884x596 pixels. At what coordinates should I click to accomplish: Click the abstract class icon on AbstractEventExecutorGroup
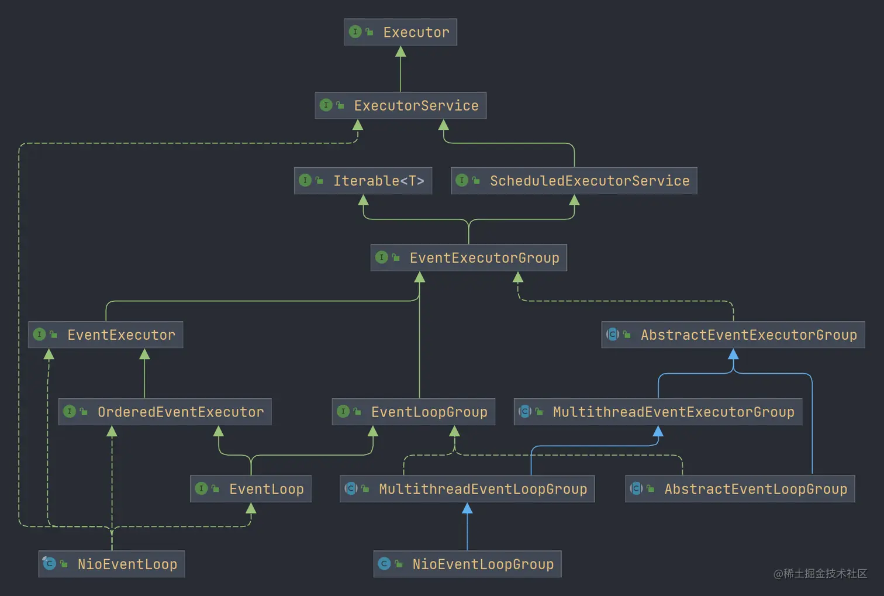(612, 335)
